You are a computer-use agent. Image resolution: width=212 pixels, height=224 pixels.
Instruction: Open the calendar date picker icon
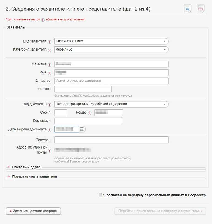(82, 129)
